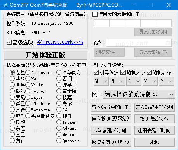Select the Quanmax radio button
178x150 pixels.
tap(59, 141)
